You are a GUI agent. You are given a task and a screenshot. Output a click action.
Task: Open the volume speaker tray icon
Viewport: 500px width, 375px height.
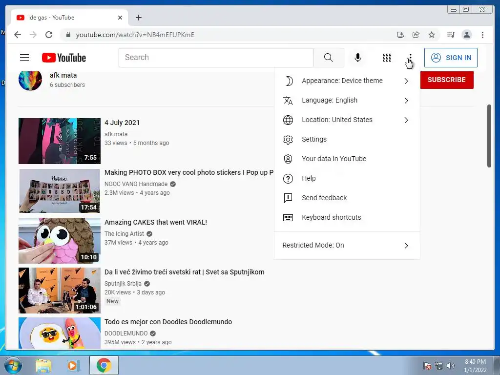click(x=451, y=366)
